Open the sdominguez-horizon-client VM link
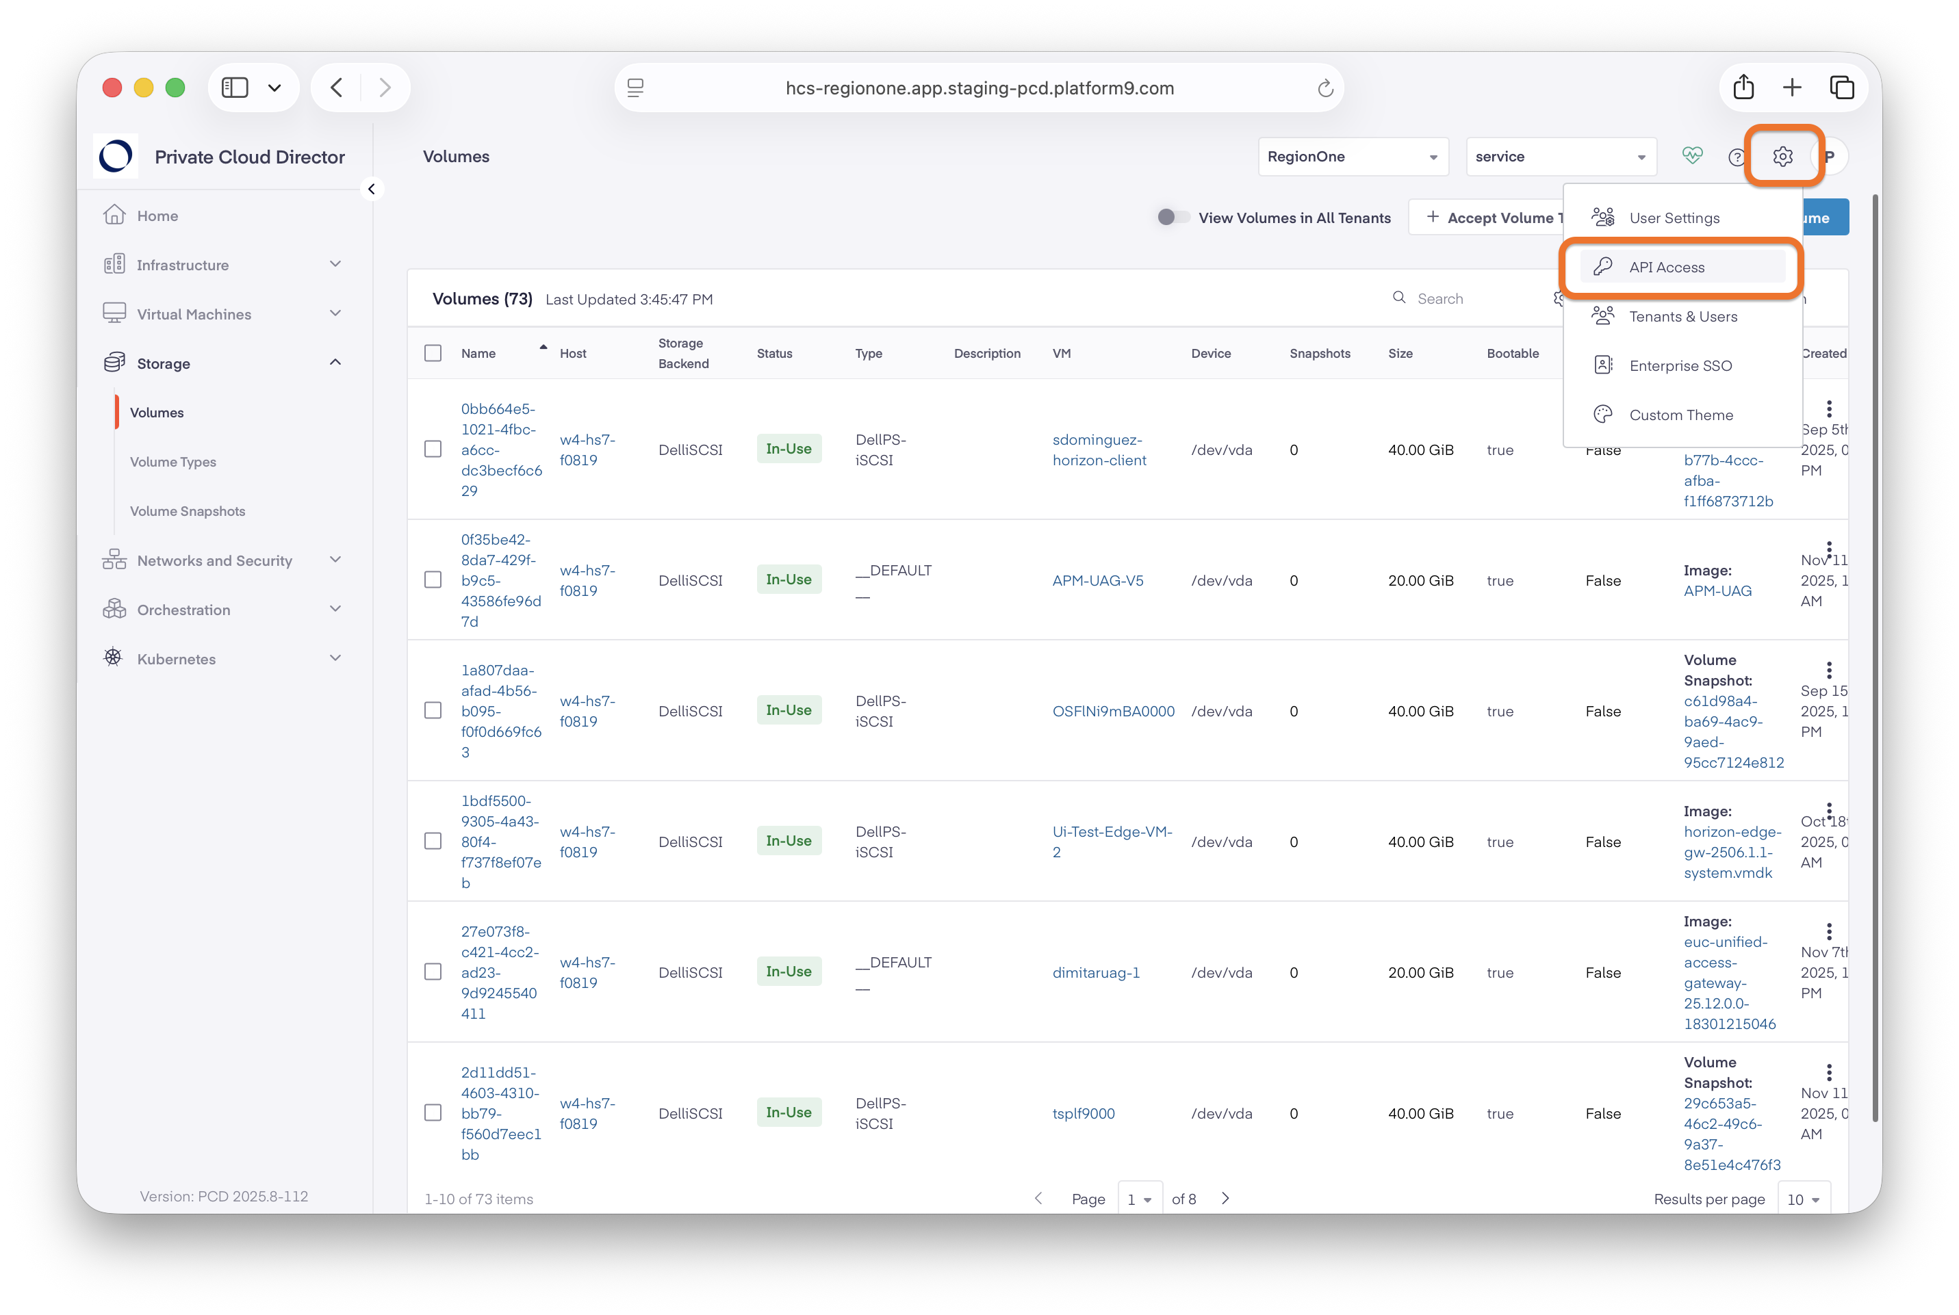 pyautogui.click(x=1099, y=450)
